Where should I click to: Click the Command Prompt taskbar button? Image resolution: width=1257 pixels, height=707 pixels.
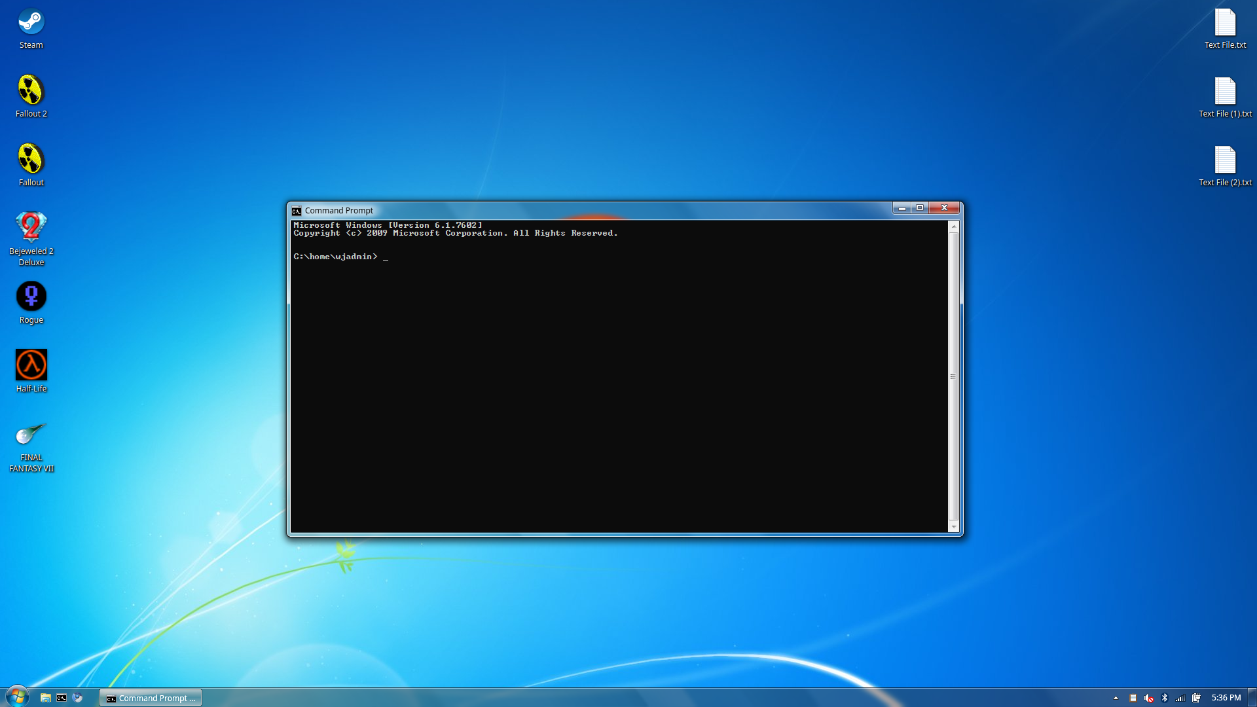[x=151, y=698]
